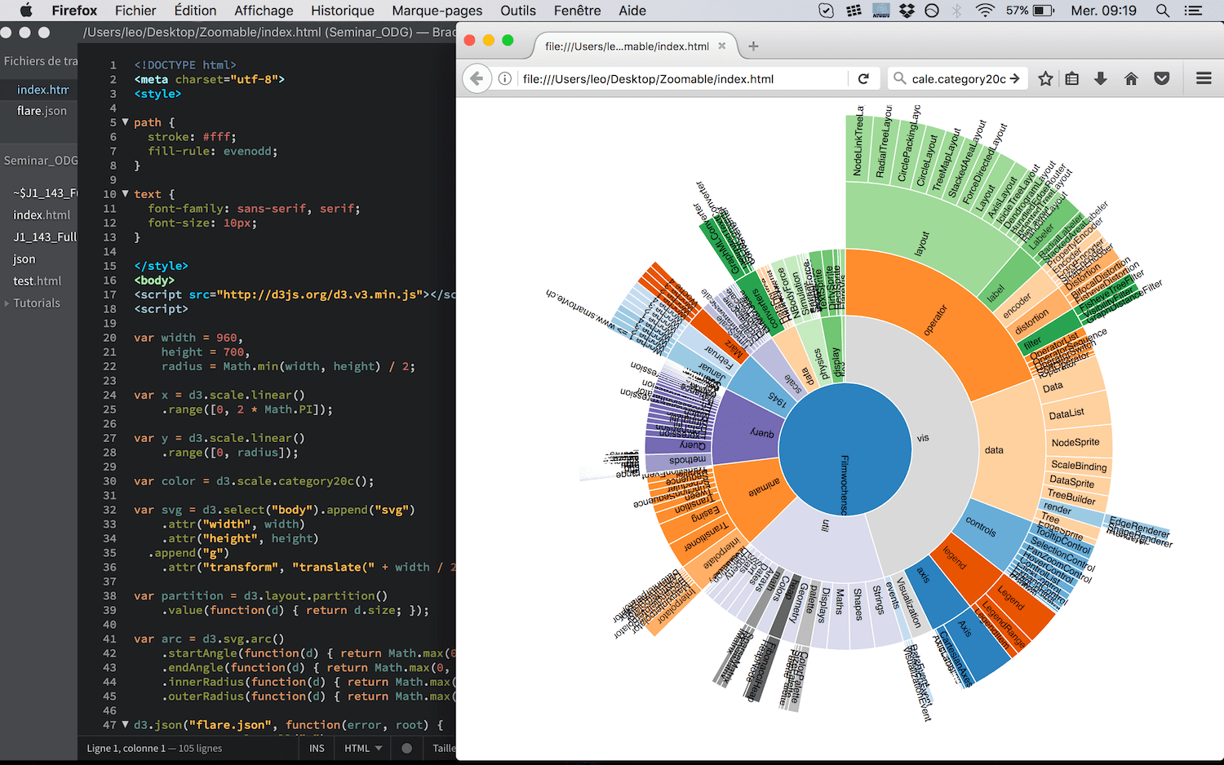
Task: Open Dropbox menu bar icon
Action: (x=907, y=11)
